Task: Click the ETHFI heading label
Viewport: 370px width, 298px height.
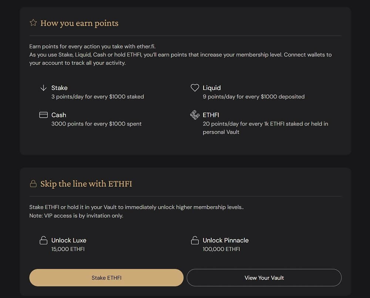Action: (211, 115)
